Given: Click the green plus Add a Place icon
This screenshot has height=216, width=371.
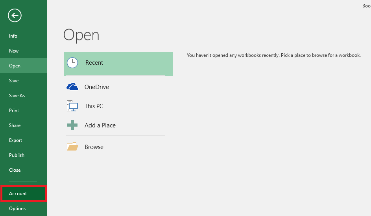Looking at the screenshot, I should tap(72, 125).
